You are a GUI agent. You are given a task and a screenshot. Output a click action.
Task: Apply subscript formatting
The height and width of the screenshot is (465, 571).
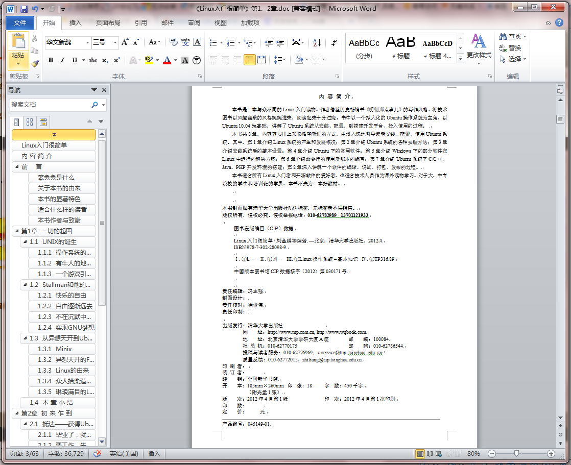[x=105, y=60]
